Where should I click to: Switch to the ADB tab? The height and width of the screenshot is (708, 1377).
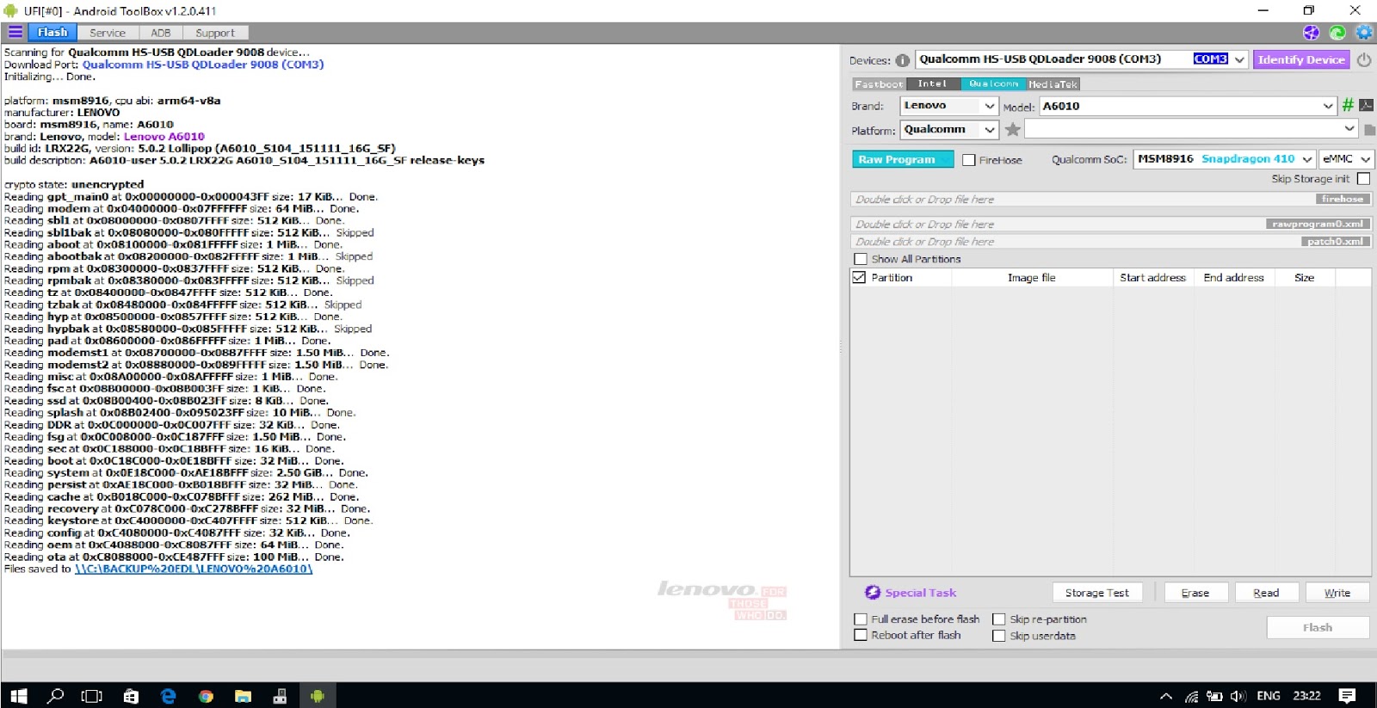click(161, 33)
